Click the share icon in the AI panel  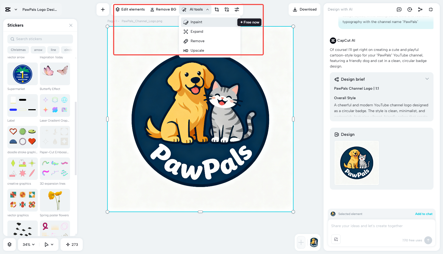coord(420,9)
